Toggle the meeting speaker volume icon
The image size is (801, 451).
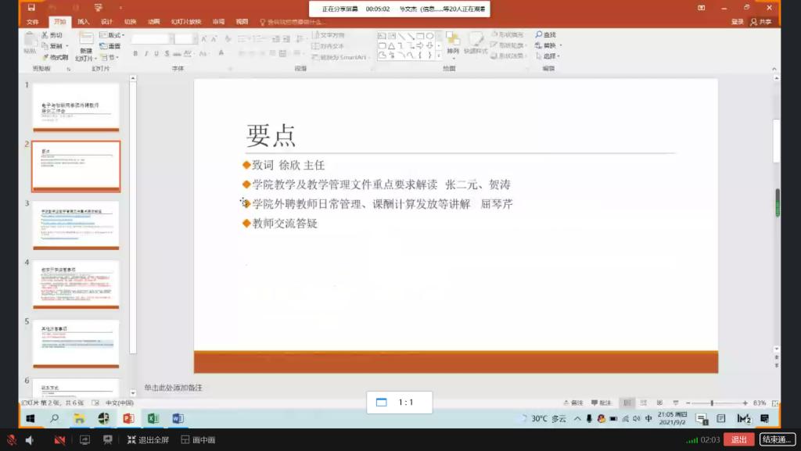point(30,440)
